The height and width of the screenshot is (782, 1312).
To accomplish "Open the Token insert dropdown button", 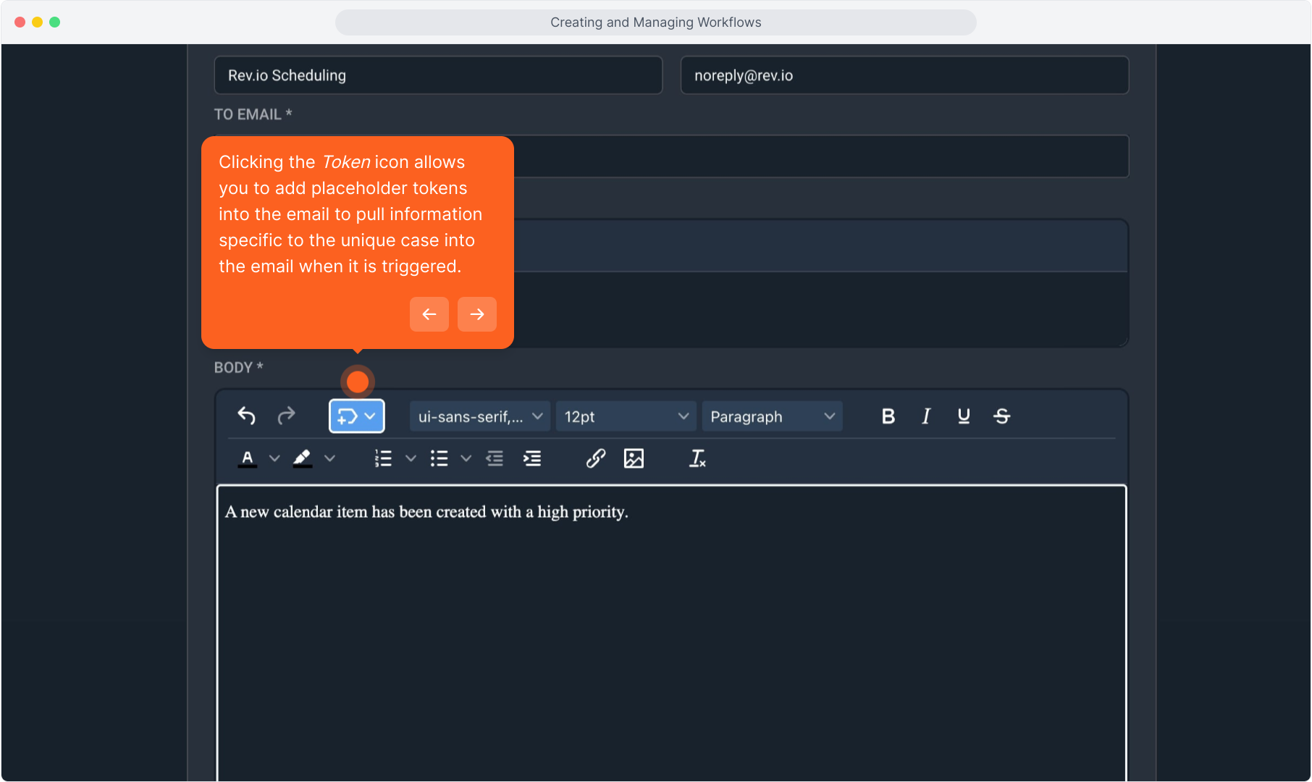I will point(356,416).
